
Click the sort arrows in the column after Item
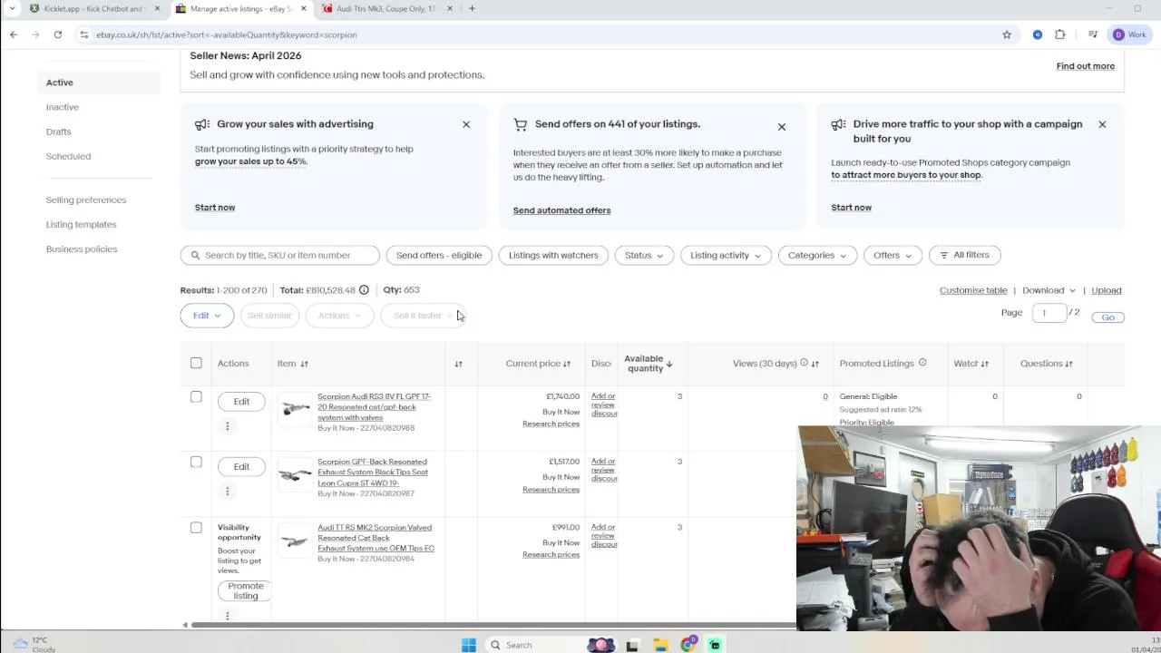click(x=458, y=364)
